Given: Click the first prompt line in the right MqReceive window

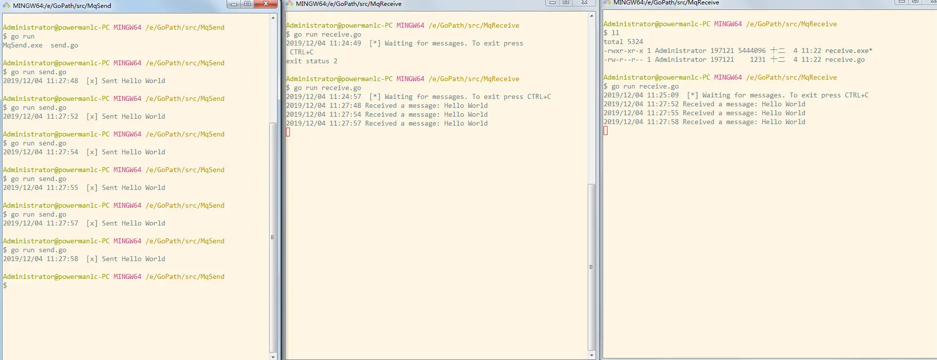Looking at the screenshot, I should (720, 24).
